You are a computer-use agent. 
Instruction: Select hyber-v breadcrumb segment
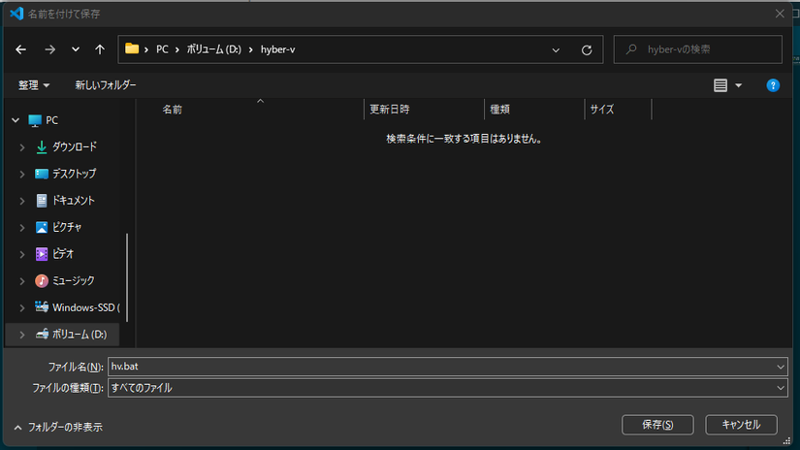point(278,49)
